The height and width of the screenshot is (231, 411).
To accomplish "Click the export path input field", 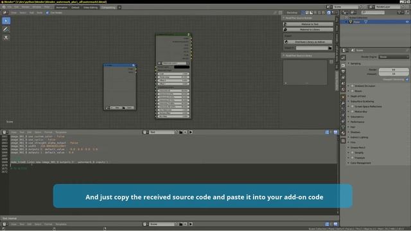I will pos(312,48).
